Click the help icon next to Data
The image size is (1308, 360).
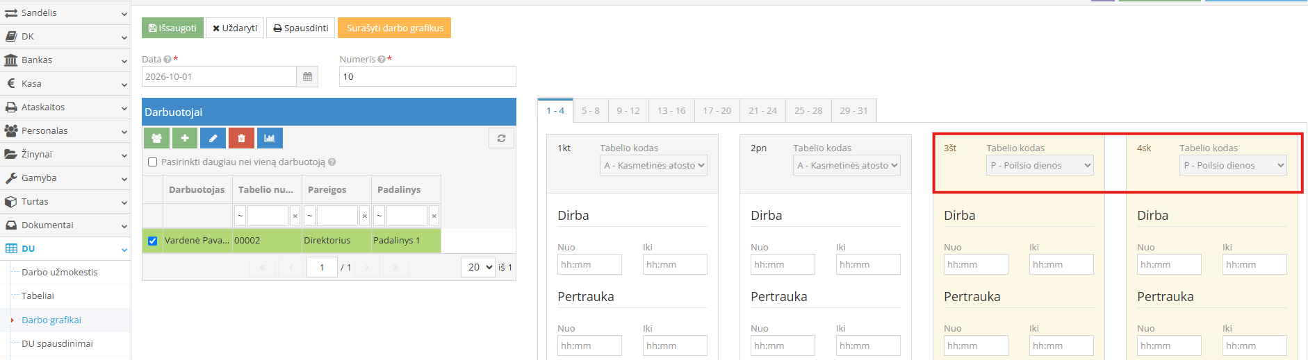click(x=167, y=60)
